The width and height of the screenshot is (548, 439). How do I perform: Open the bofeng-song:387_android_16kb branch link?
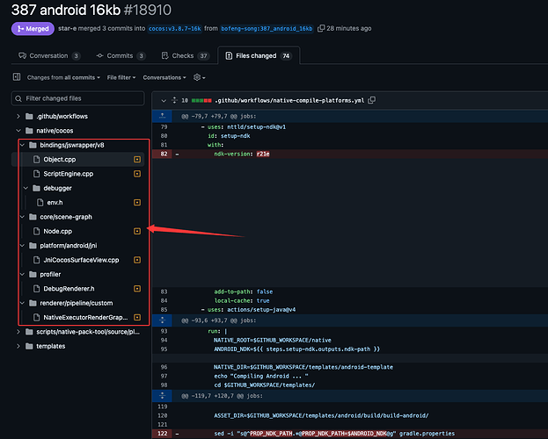267,29
